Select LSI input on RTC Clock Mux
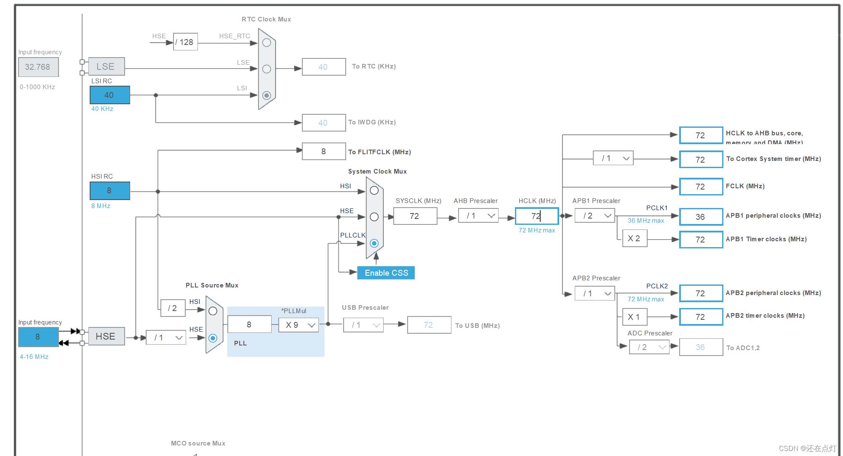Image resolution: width=843 pixels, height=456 pixels. (x=267, y=95)
